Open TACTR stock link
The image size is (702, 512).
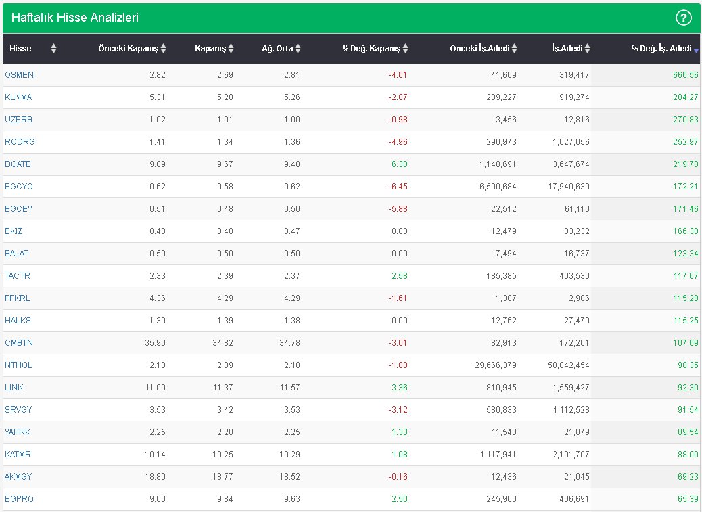click(x=18, y=276)
